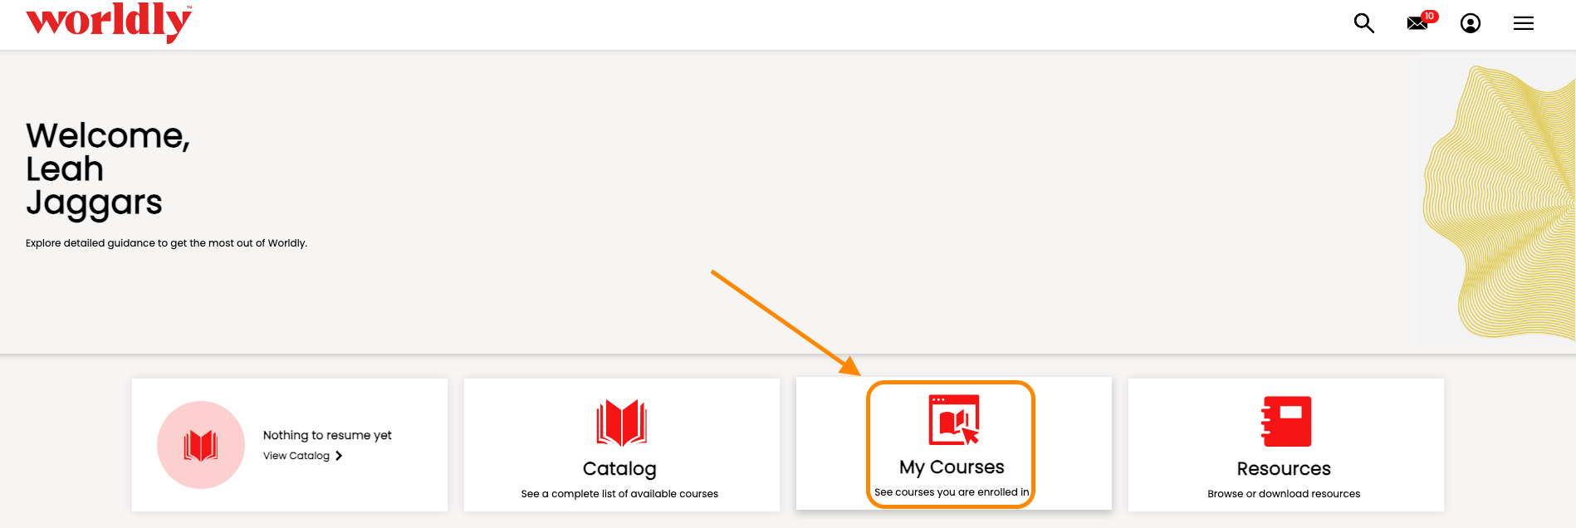Click the "Nothing to resume yet" text
The height and width of the screenshot is (528, 1576).
(327, 435)
